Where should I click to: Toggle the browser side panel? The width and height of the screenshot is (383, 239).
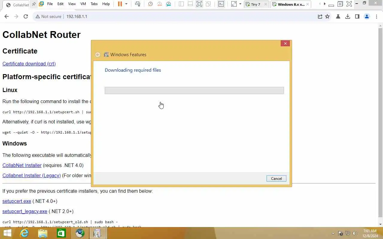[x=357, y=17]
